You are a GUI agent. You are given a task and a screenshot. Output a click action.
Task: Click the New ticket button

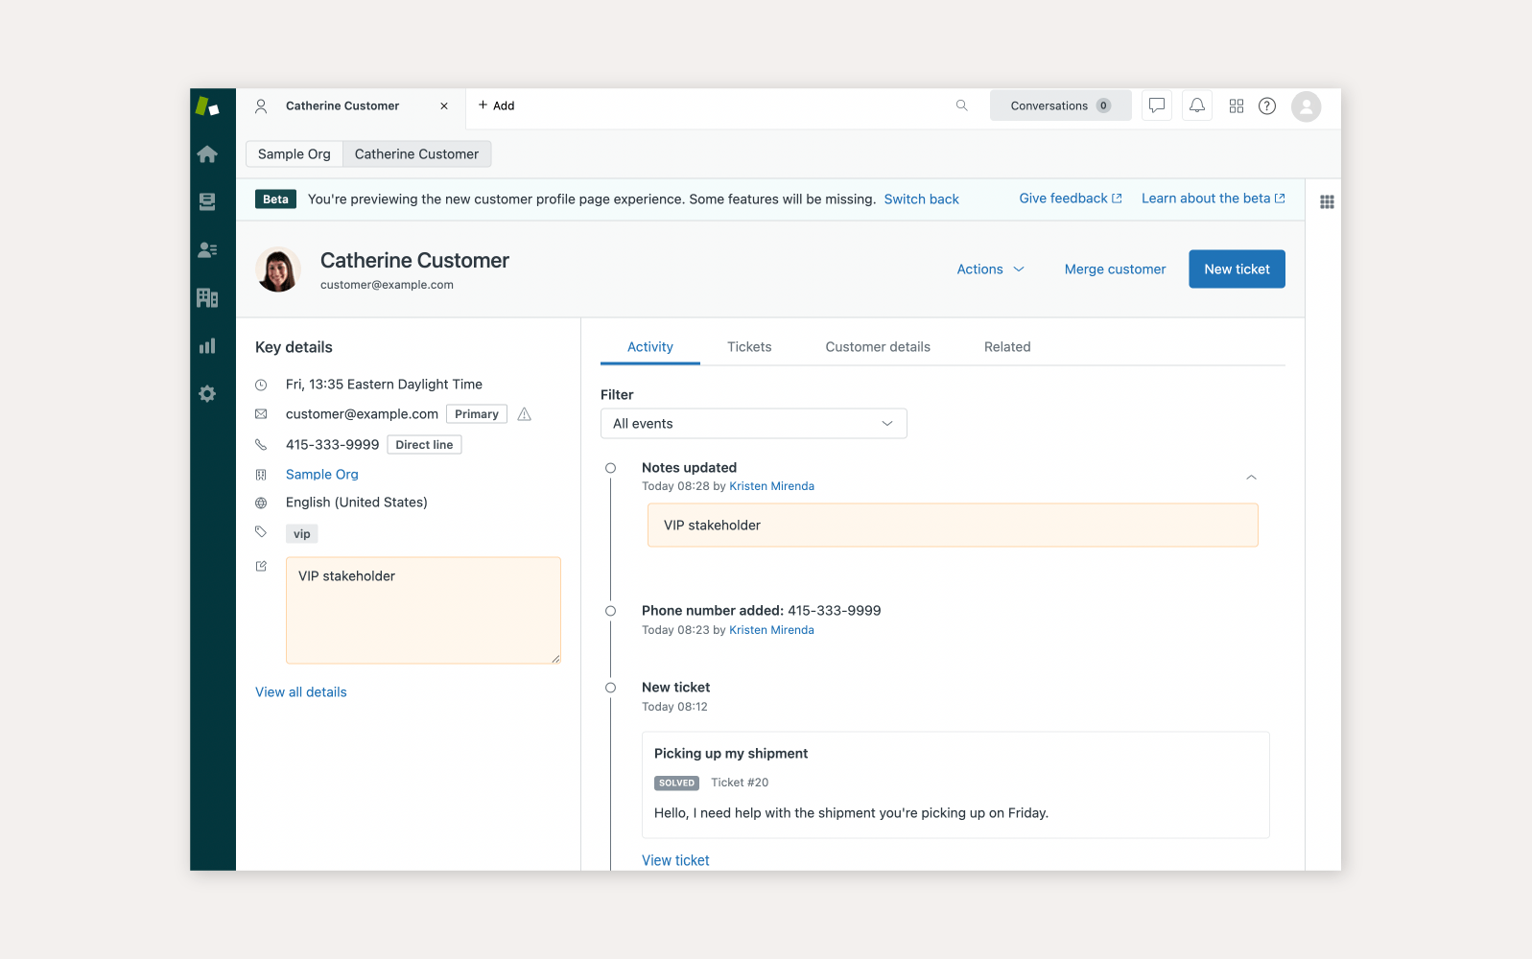coord(1237,269)
